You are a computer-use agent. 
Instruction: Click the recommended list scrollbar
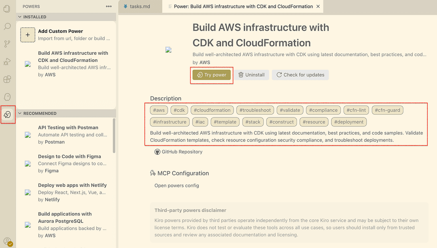[114, 136]
